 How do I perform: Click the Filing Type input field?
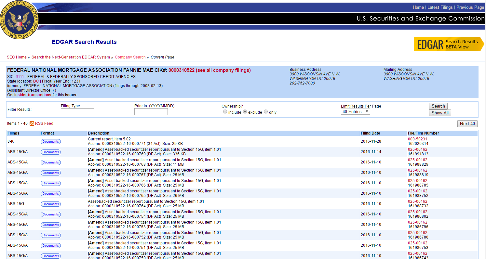coord(77,112)
